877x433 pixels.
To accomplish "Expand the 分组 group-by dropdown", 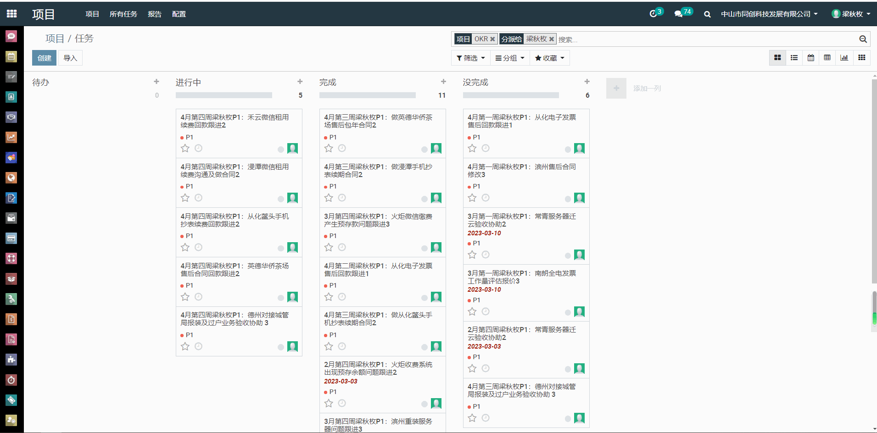I will [x=509, y=58].
